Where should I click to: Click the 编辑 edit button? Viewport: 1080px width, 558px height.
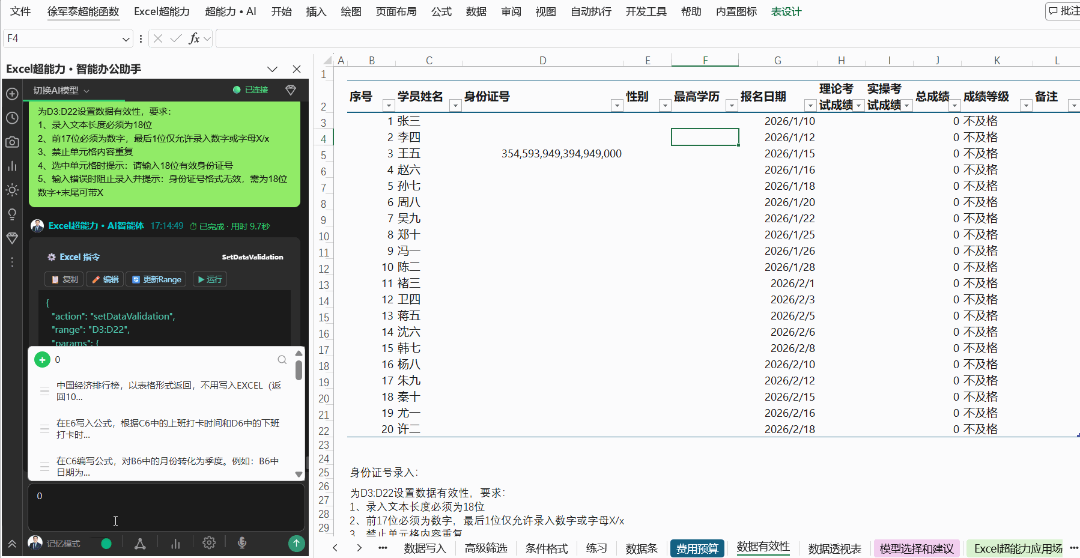coord(105,279)
